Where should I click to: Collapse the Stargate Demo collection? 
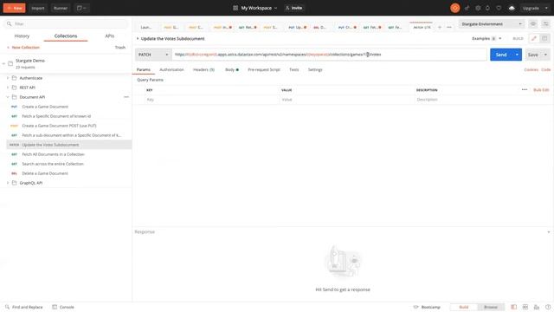click(3, 63)
